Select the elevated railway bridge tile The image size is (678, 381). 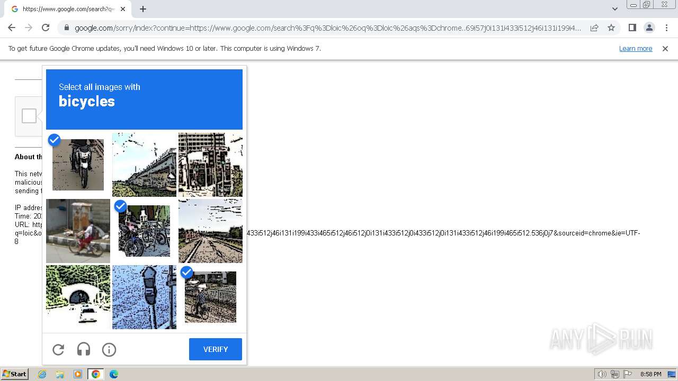(144, 165)
